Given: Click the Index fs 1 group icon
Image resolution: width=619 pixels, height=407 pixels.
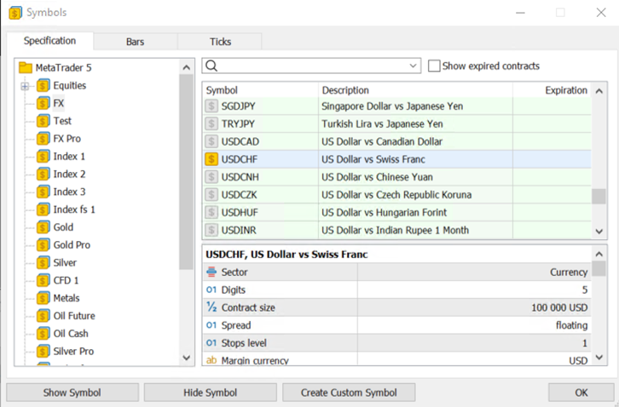Looking at the screenshot, I should tap(43, 209).
